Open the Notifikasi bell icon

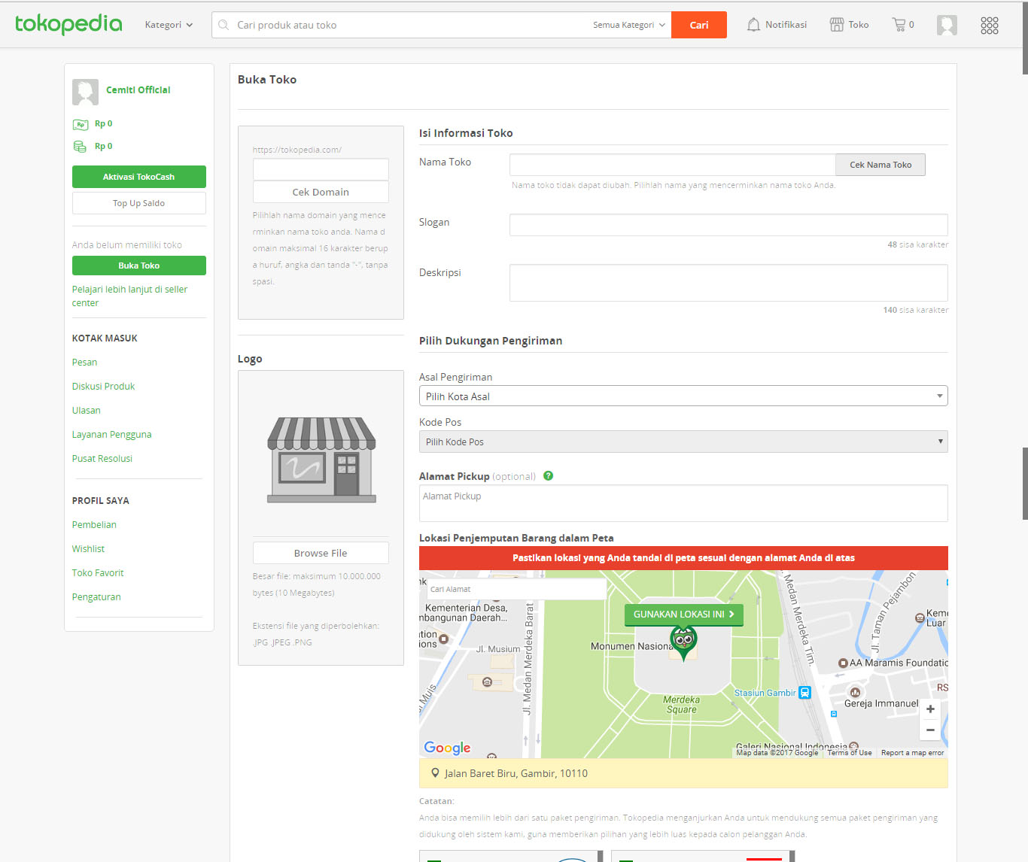[x=753, y=24]
